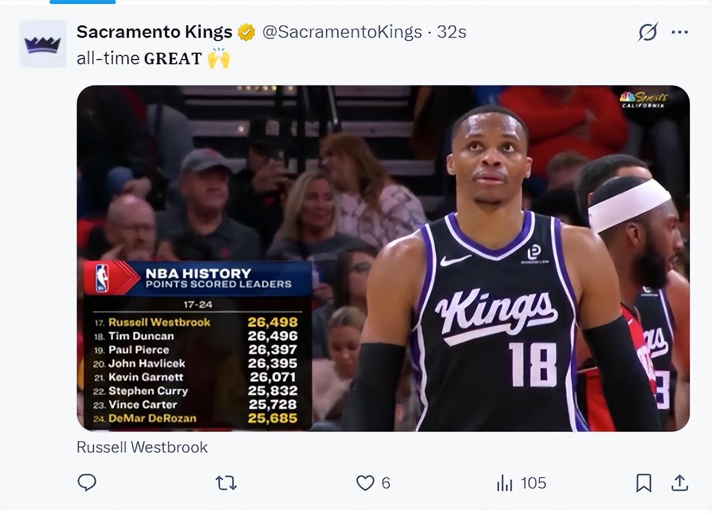The image size is (712, 513).
Task: Open the @SacramentoKings handle link
Action: (x=342, y=32)
